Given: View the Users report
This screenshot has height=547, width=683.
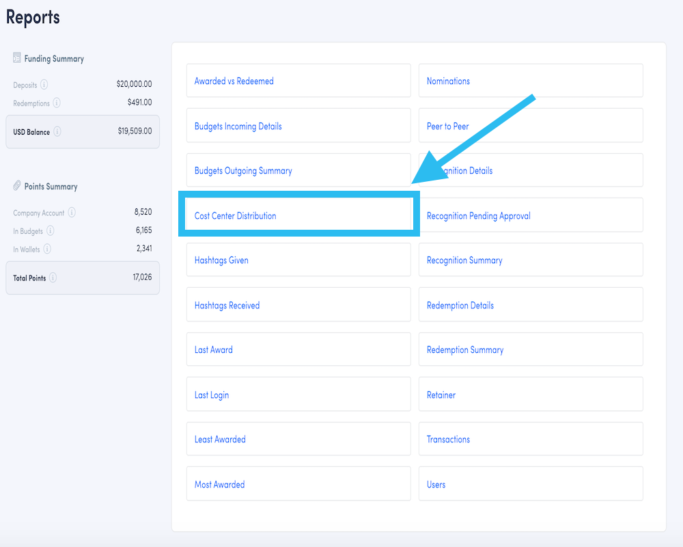Looking at the screenshot, I should pyautogui.click(x=435, y=483).
